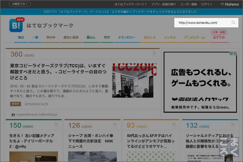The width and height of the screenshot is (243, 162).
Task: Open the old recording media card thumbnail
Action: click(34, 157)
